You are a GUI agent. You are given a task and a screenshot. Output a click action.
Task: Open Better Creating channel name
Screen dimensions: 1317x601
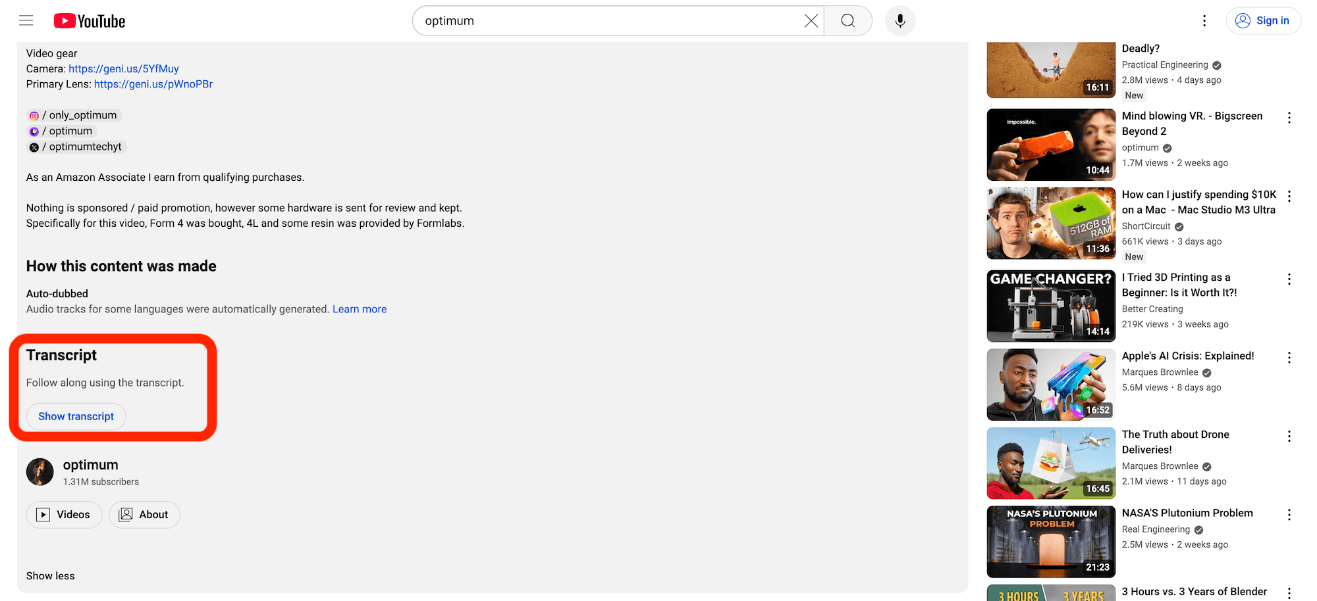click(x=1152, y=309)
